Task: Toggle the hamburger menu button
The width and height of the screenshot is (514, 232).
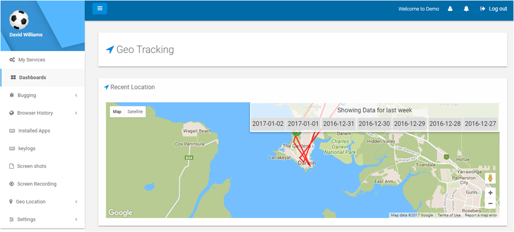Action: [x=99, y=8]
